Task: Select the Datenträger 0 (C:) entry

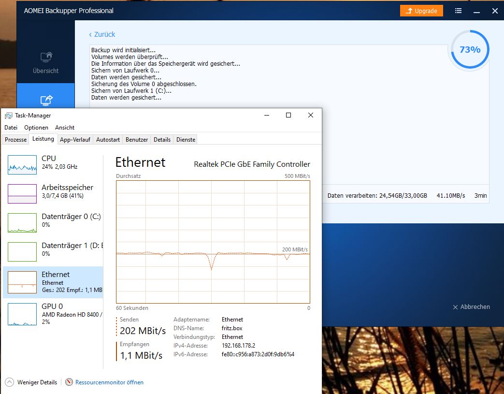Action: click(53, 222)
